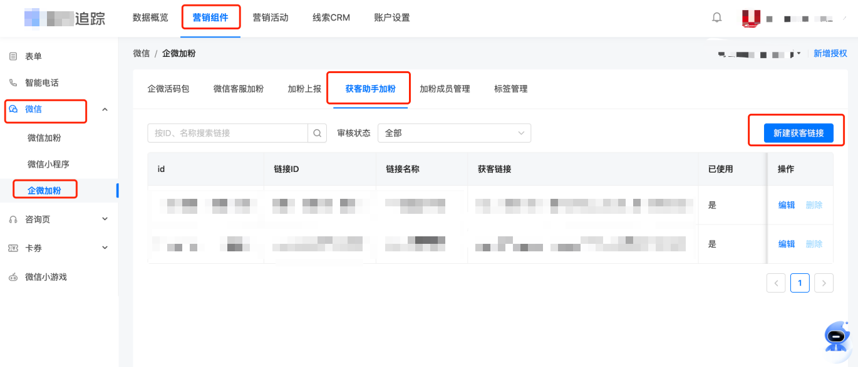Open the 营销活动 top menu

(271, 18)
